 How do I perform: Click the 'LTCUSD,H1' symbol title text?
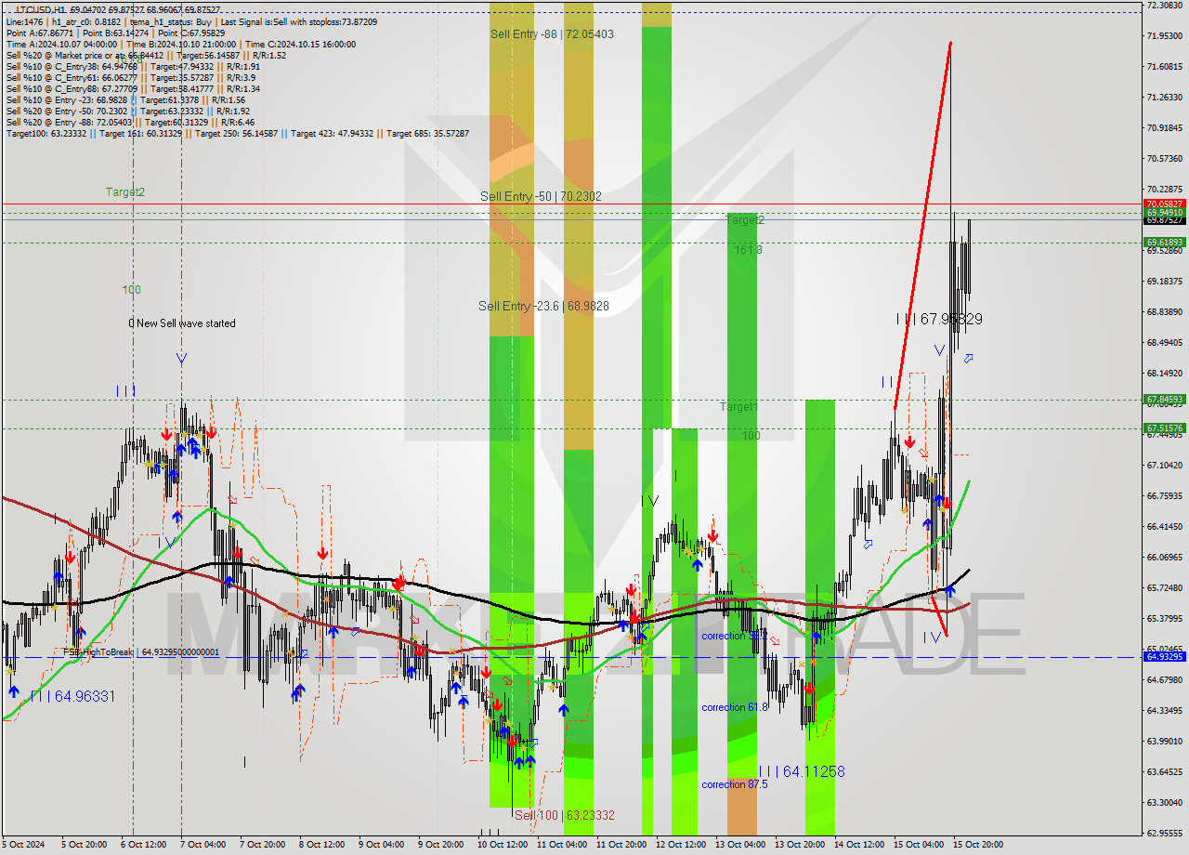coord(39,9)
